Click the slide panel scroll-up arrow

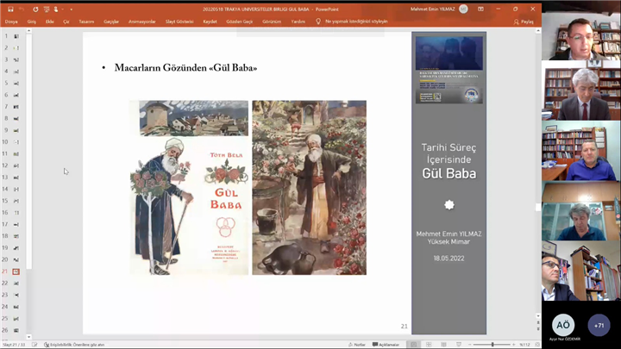tap(29, 31)
